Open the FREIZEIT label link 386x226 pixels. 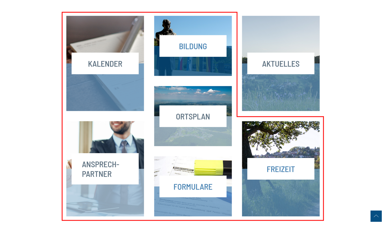[x=281, y=169]
